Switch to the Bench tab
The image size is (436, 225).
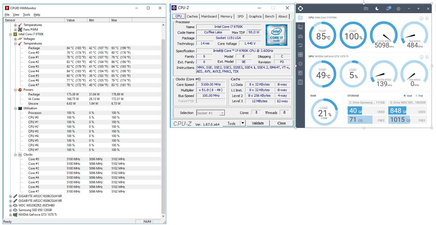click(x=270, y=16)
